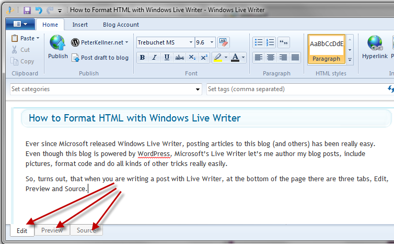Open the Blog Account tab
The height and width of the screenshot is (244, 394).
tap(121, 25)
